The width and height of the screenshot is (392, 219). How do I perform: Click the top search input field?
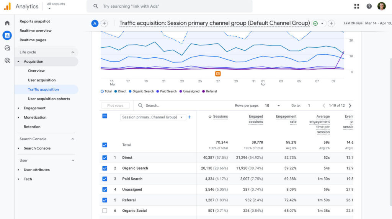170,6
